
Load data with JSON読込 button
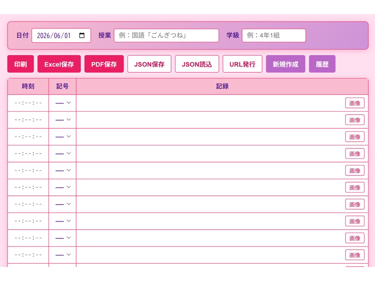click(x=197, y=64)
